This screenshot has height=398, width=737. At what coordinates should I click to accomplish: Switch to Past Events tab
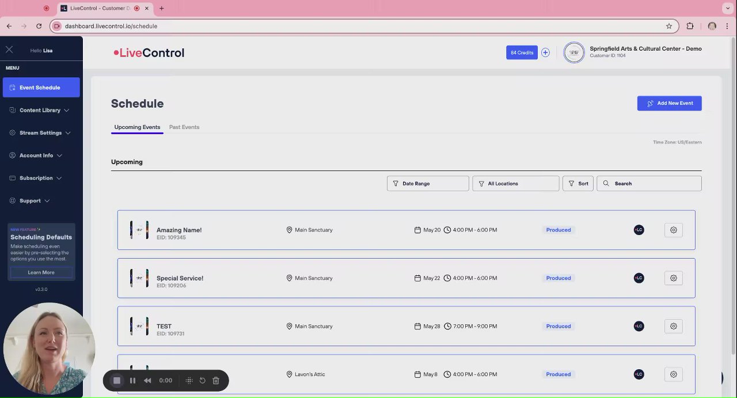[184, 127]
